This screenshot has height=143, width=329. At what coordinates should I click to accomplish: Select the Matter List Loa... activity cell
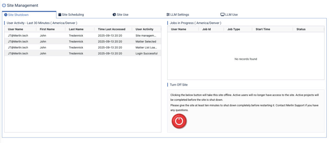146,47
